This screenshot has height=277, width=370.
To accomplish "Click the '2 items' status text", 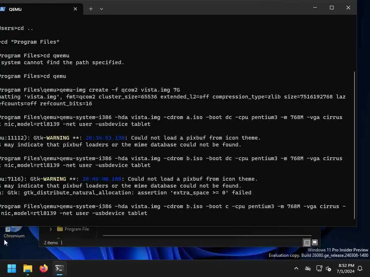I will point(51,243).
